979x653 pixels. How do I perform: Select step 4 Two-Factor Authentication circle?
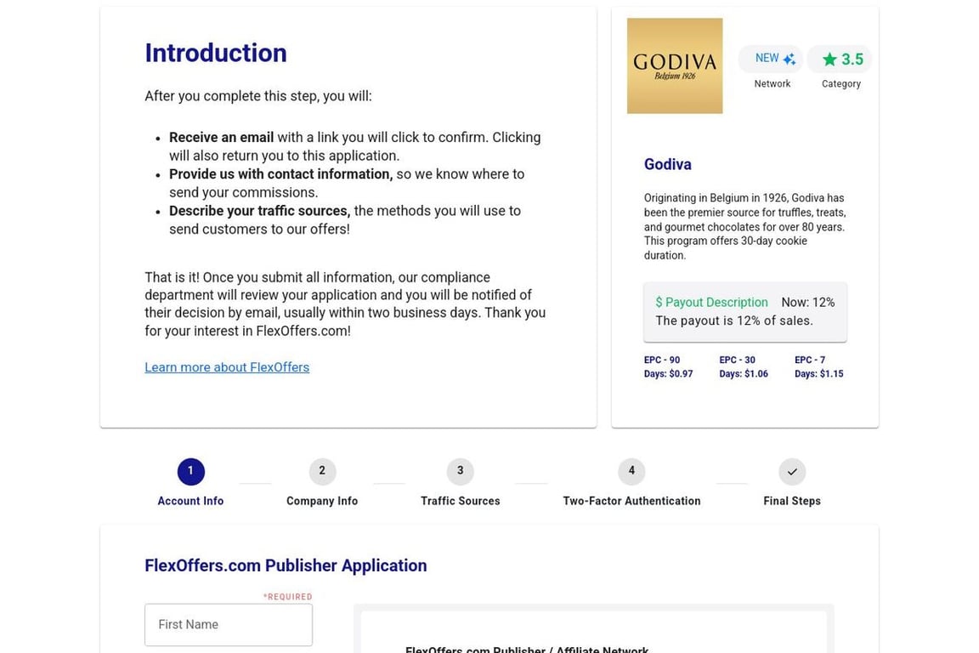pyautogui.click(x=631, y=471)
